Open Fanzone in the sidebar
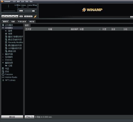133x122 pixels. (9, 74)
